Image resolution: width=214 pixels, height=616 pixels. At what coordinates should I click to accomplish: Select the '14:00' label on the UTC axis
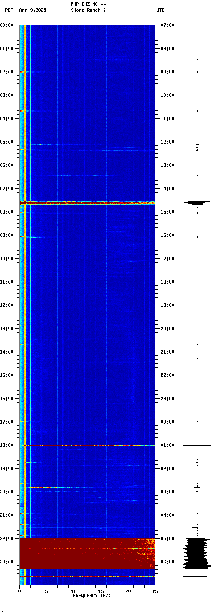pyautogui.click(x=167, y=189)
